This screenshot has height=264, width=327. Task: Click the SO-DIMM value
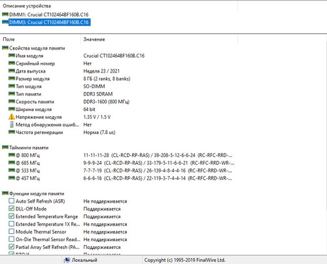pos(94,86)
